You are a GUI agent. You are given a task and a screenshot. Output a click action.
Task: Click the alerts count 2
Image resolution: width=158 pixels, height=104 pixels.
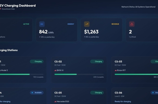pos(130,32)
